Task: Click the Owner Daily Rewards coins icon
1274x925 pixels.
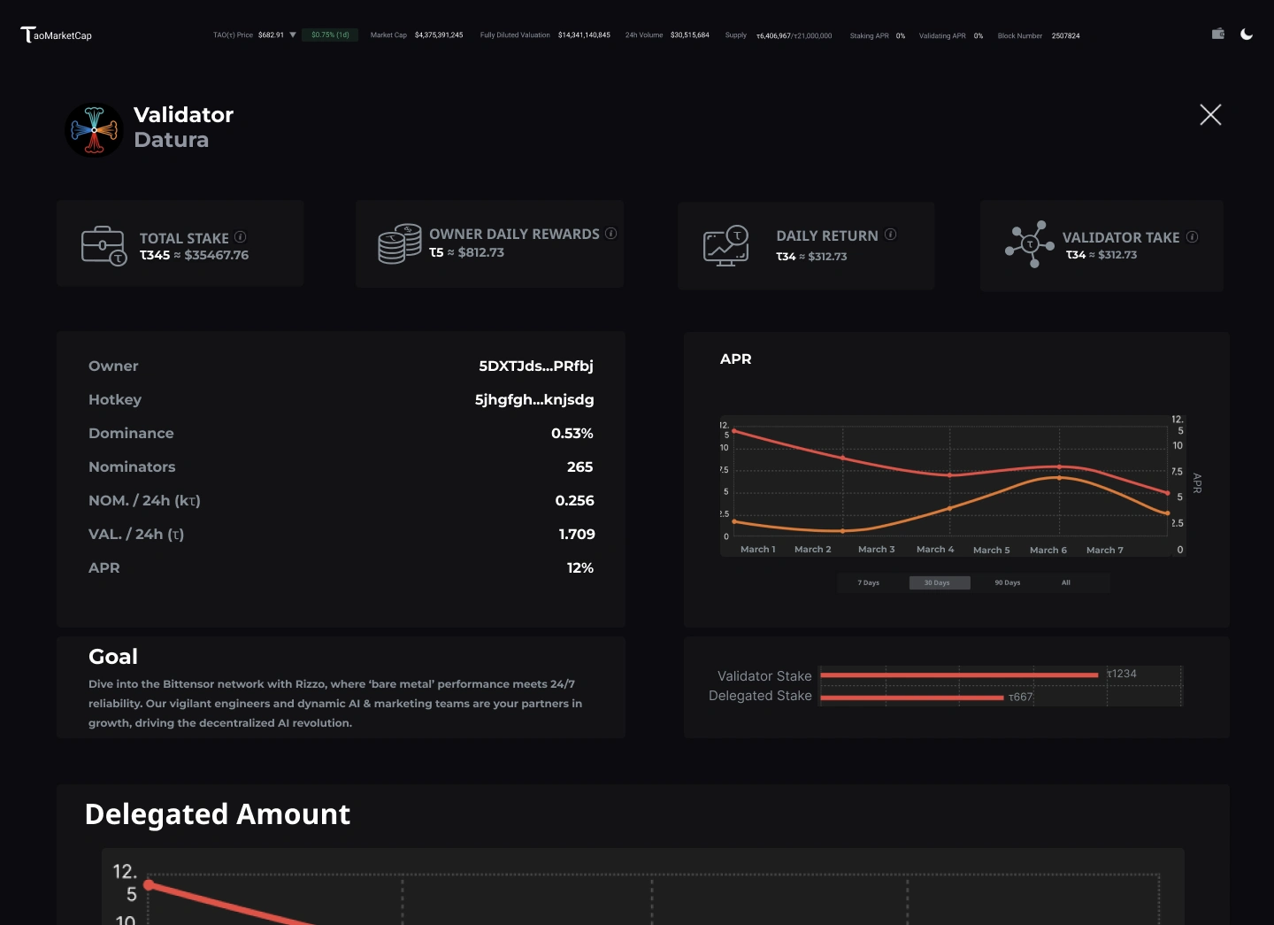Action: pos(400,243)
